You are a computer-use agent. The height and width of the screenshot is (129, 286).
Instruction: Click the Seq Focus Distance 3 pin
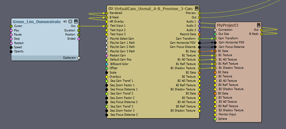point(107,115)
